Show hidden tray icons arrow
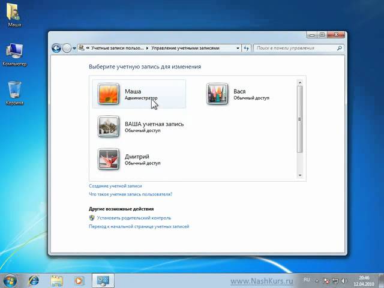Image resolution: width=384 pixels, height=288 pixels. pyautogui.click(x=317, y=281)
